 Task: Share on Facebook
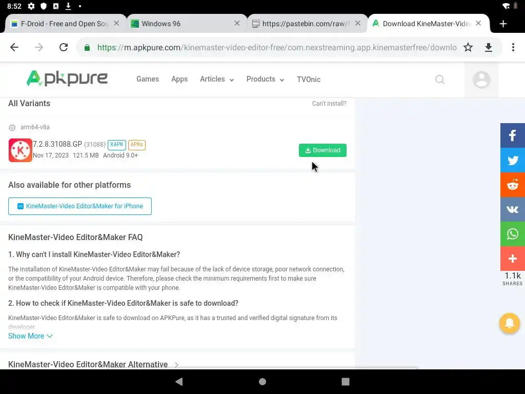pos(513,135)
